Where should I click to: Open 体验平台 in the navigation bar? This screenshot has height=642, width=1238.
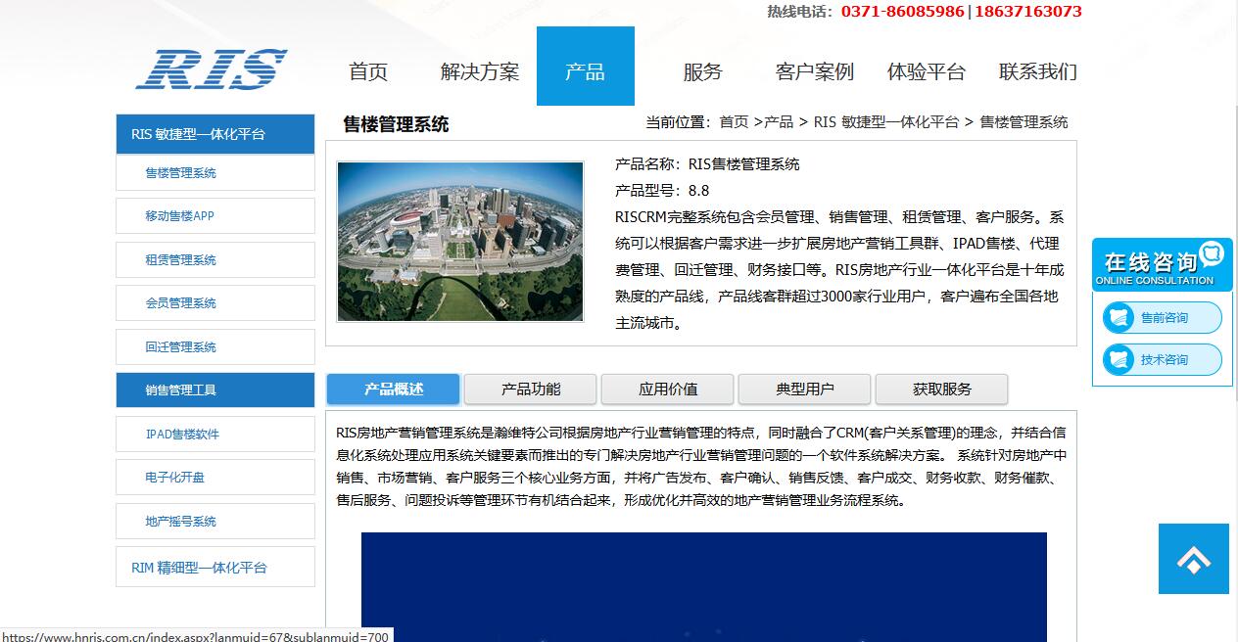click(x=926, y=71)
